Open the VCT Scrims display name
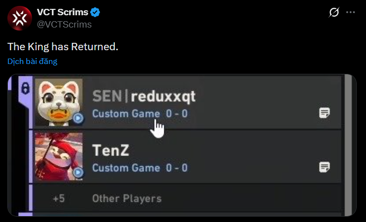The width and height of the screenshot is (366, 222). [x=62, y=13]
